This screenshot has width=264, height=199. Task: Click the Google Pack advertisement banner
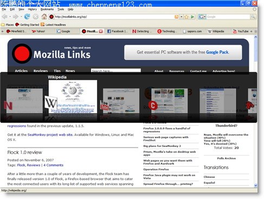[183, 53]
